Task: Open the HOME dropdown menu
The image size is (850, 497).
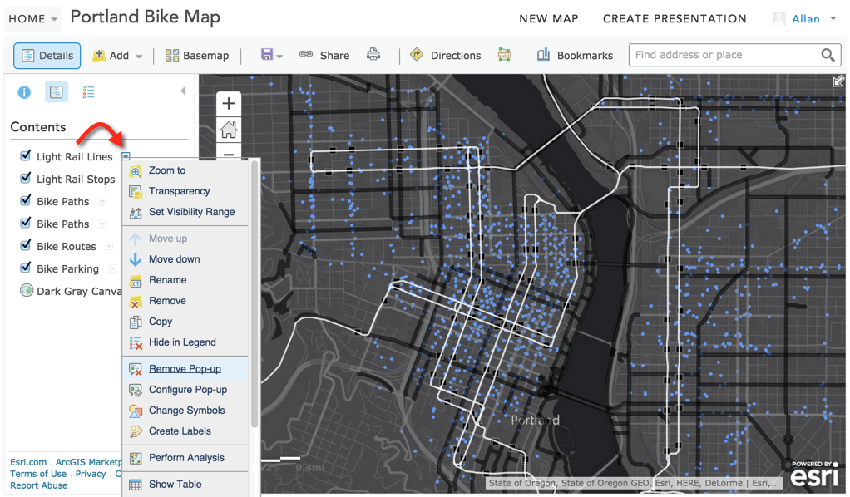Action: coord(33,19)
